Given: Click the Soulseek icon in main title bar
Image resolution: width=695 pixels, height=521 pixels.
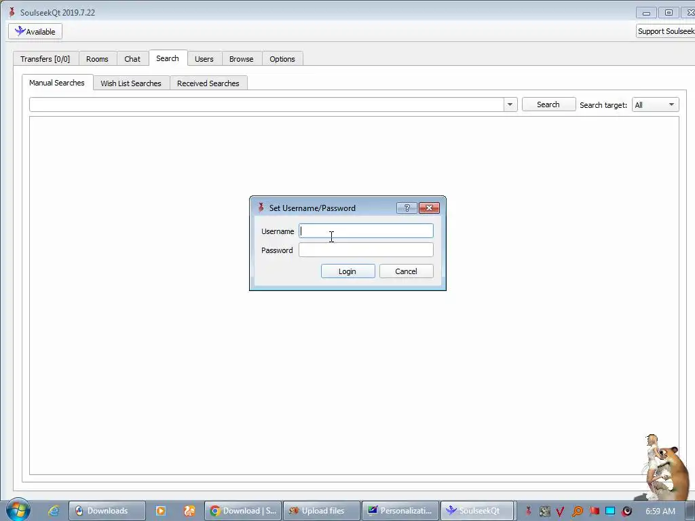Looking at the screenshot, I should coord(12,12).
